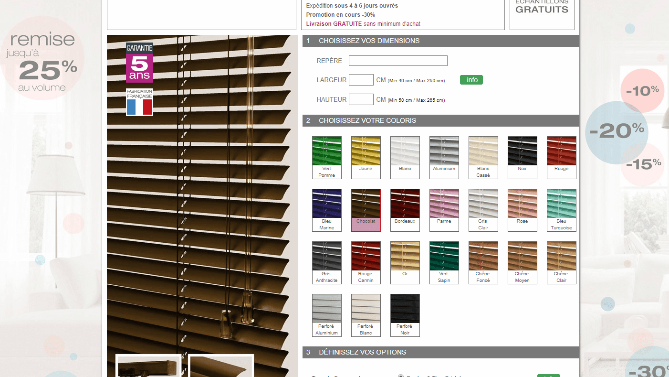Select the Perforé Aluminium swatch
Viewport: 669px width, 377px height.
tap(327, 315)
